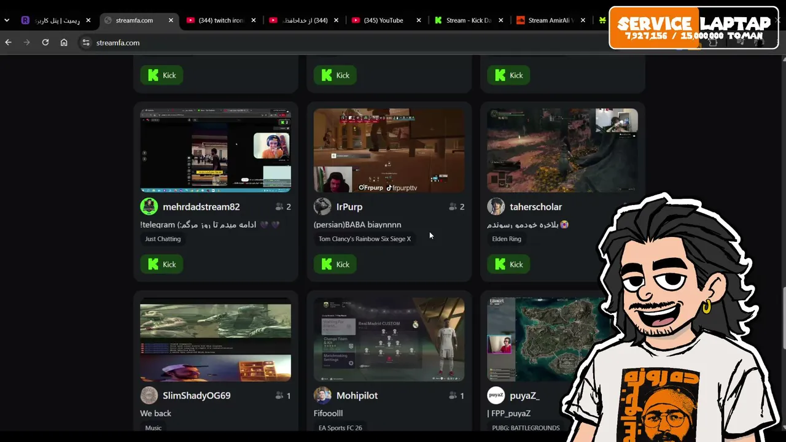
Task: Reload the streamfa.com page
Action: coord(45,42)
